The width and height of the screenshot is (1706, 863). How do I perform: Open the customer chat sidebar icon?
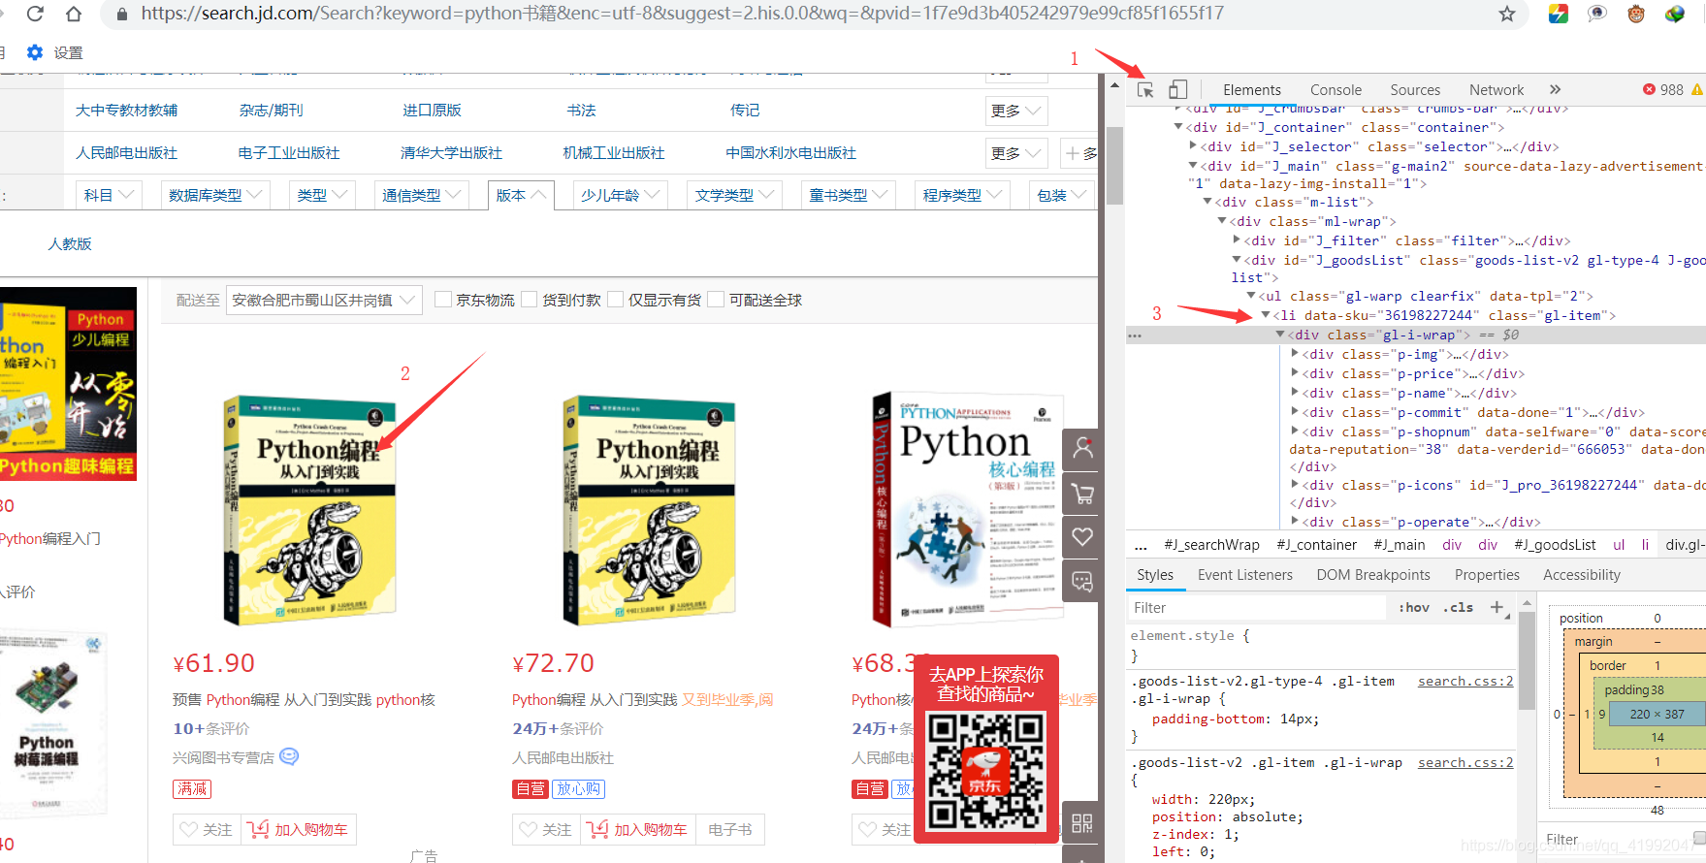point(1082,582)
